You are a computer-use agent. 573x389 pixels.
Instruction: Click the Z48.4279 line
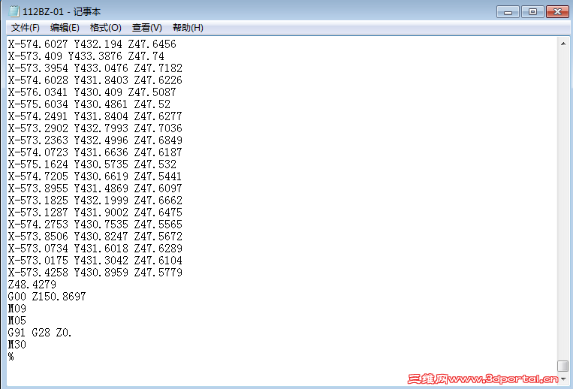coord(32,285)
